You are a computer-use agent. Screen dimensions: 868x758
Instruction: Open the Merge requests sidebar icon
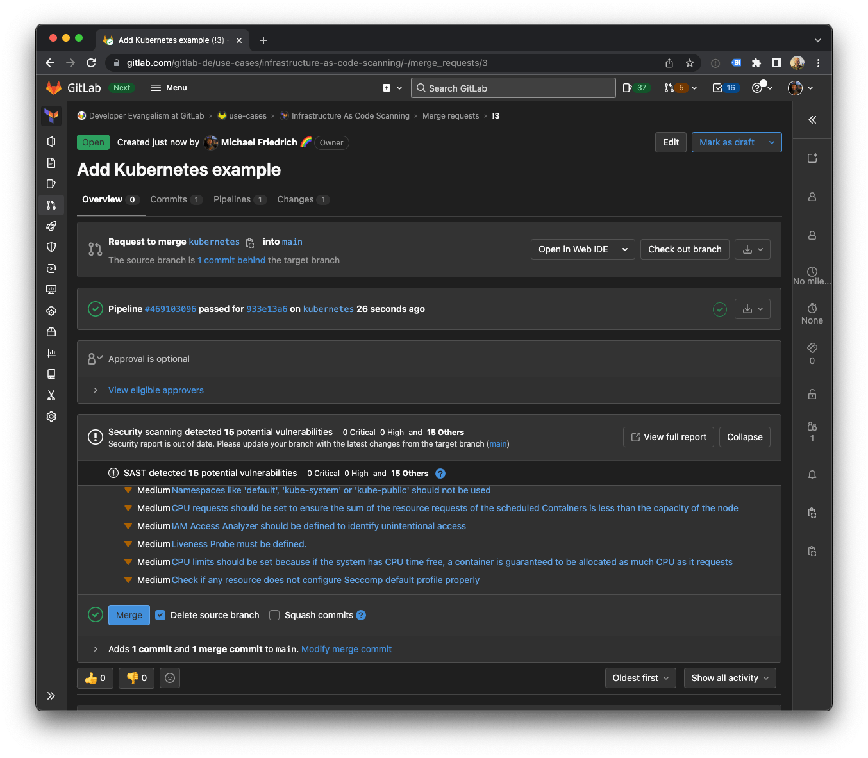coord(51,205)
